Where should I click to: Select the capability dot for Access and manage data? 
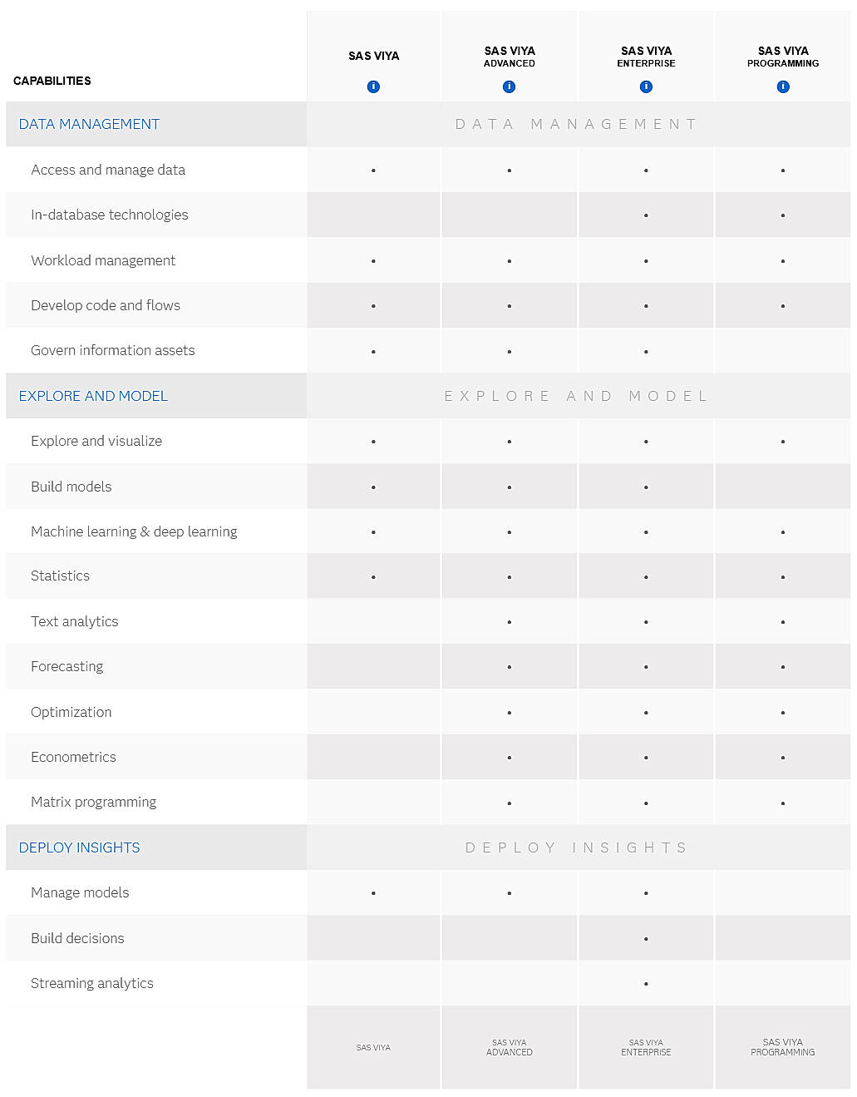coord(373,170)
